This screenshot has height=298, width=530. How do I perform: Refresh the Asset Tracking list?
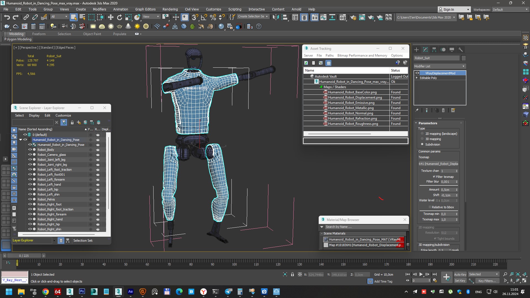(x=306, y=63)
